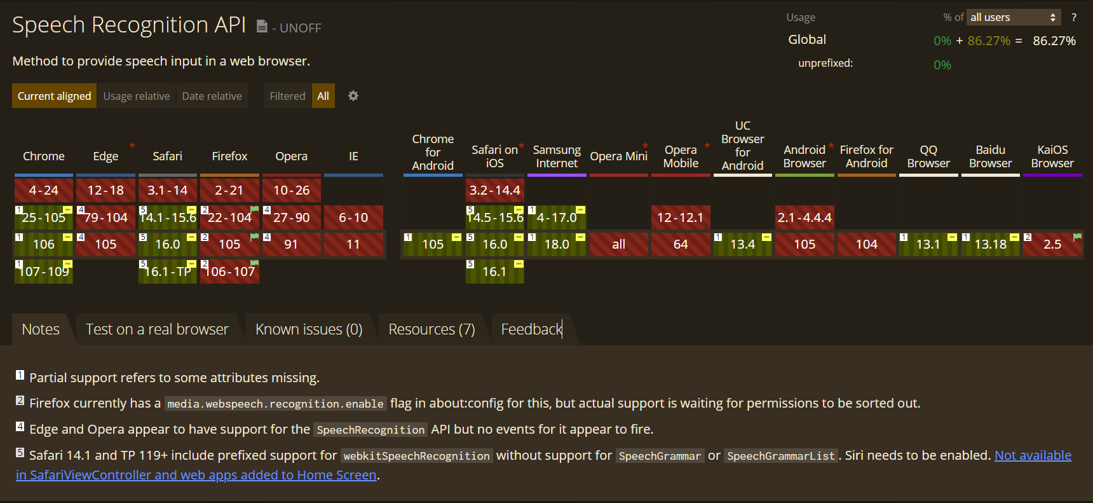Click the Safari on iOS 16.1 cell
Image resolution: width=1093 pixels, height=503 pixels.
tap(495, 272)
